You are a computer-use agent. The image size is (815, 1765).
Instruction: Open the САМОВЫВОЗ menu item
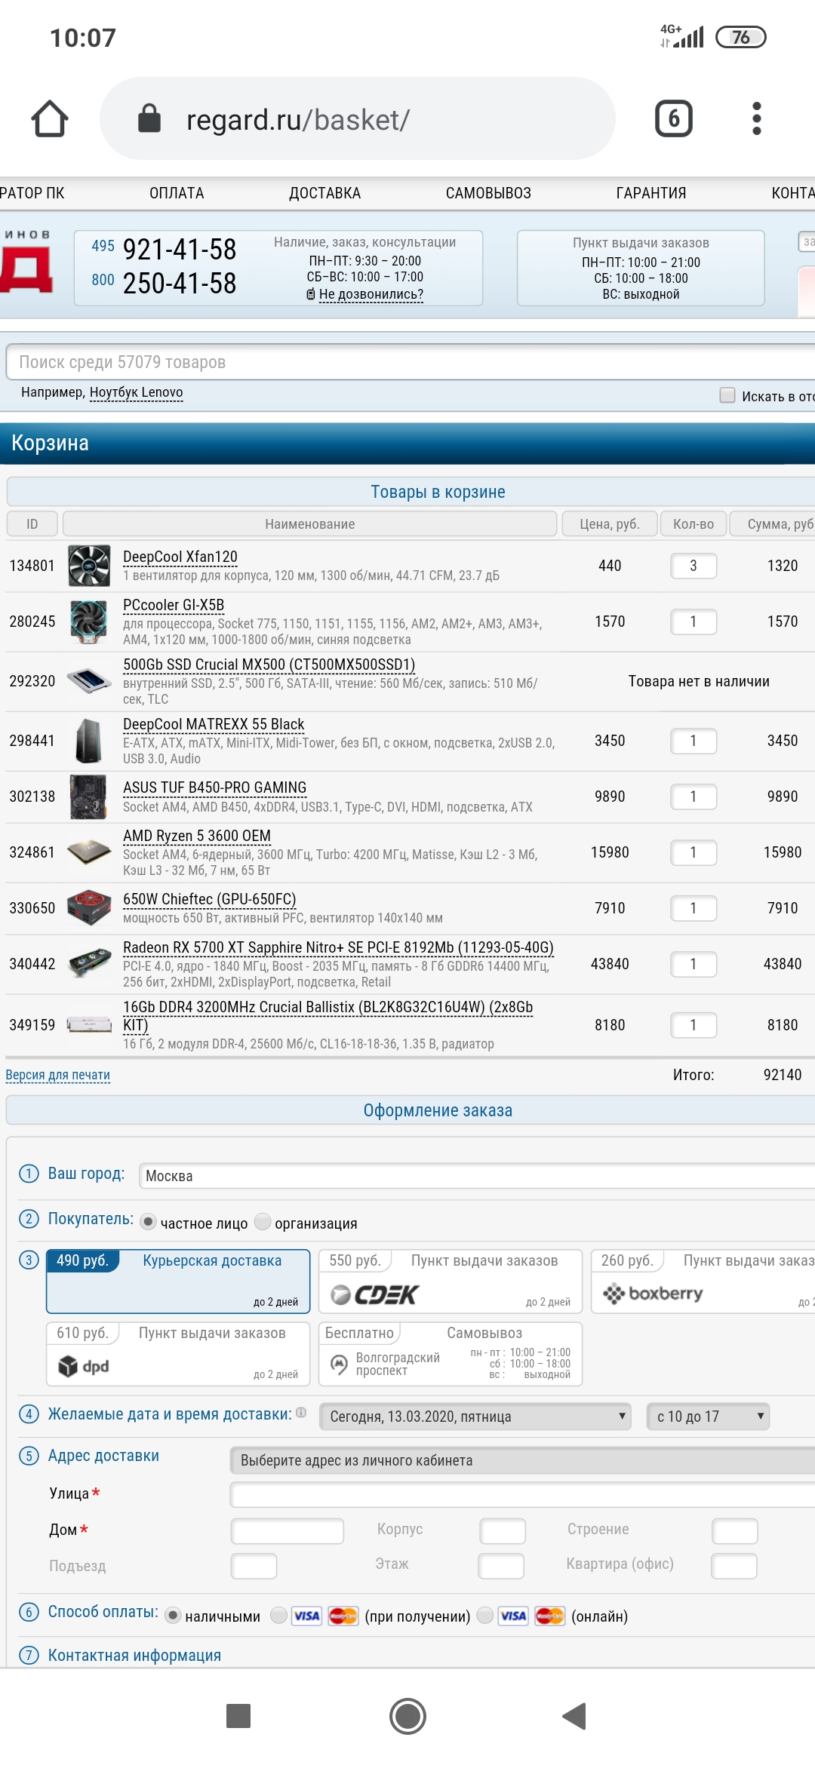click(488, 193)
